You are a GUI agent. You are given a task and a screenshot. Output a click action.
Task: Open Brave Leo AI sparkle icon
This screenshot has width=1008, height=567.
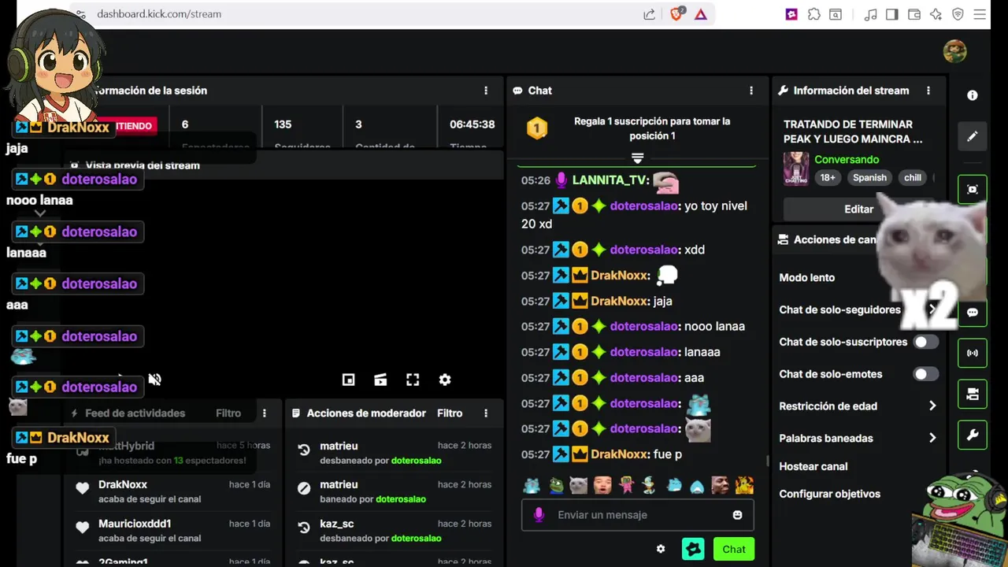(x=936, y=14)
